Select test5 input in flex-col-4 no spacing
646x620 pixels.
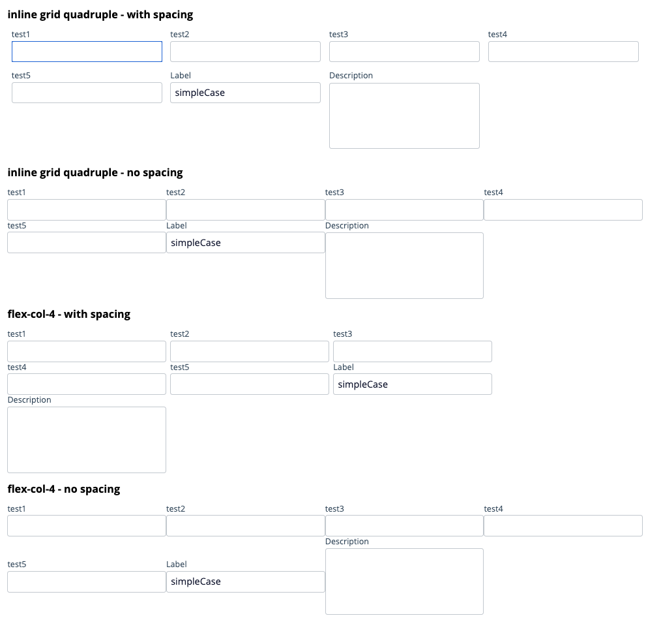click(87, 581)
